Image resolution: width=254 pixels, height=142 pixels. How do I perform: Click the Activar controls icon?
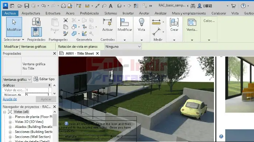point(107,25)
